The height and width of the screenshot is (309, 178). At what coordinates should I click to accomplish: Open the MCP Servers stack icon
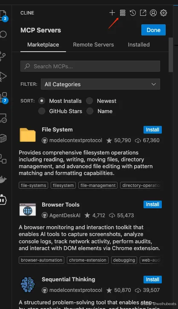[x=123, y=13]
